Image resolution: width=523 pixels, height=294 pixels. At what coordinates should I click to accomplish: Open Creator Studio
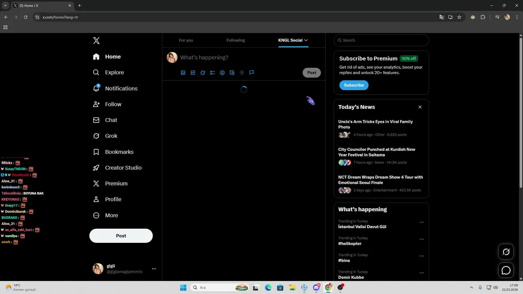point(118,168)
